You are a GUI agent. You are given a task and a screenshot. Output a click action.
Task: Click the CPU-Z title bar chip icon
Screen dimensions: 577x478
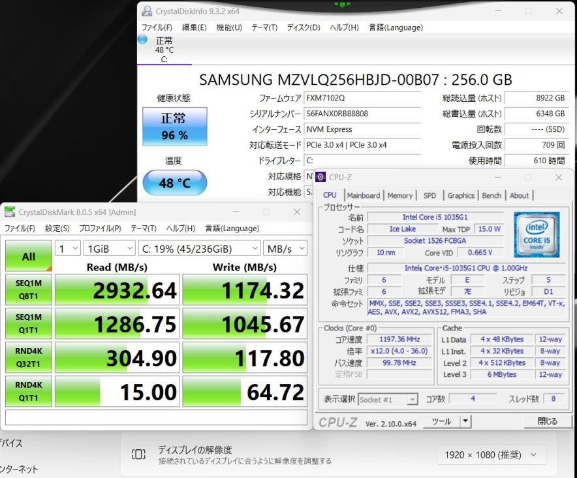[x=320, y=177]
